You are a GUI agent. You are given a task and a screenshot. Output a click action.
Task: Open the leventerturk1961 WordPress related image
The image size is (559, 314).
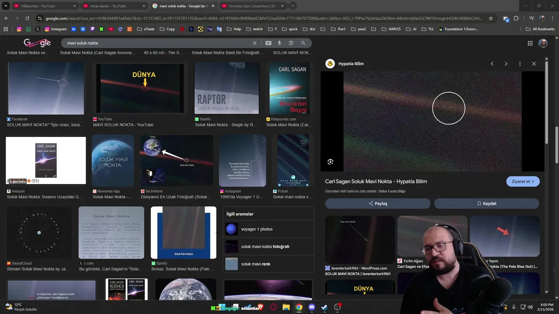pyautogui.click(x=360, y=240)
